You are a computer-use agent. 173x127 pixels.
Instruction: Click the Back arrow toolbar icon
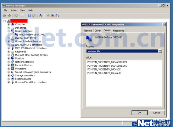click(4, 16)
